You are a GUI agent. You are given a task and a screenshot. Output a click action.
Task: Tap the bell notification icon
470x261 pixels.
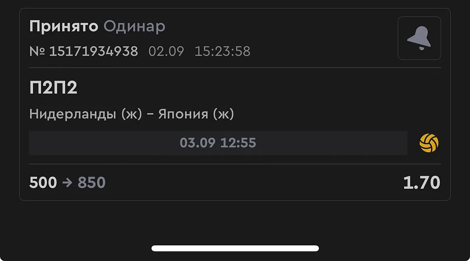coord(419,38)
